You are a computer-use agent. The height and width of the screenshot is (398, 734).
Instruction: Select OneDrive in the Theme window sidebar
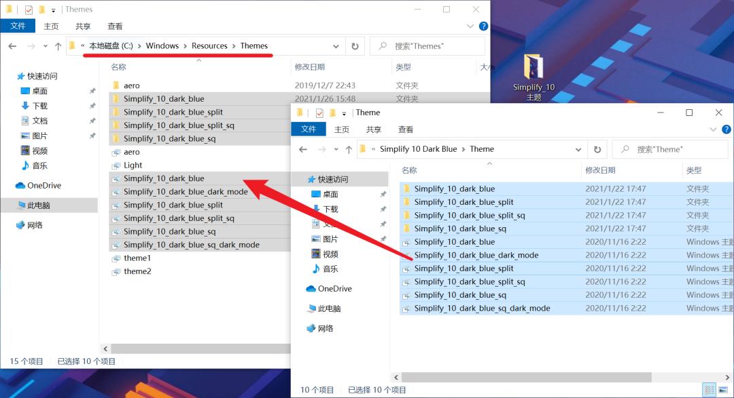(x=334, y=288)
